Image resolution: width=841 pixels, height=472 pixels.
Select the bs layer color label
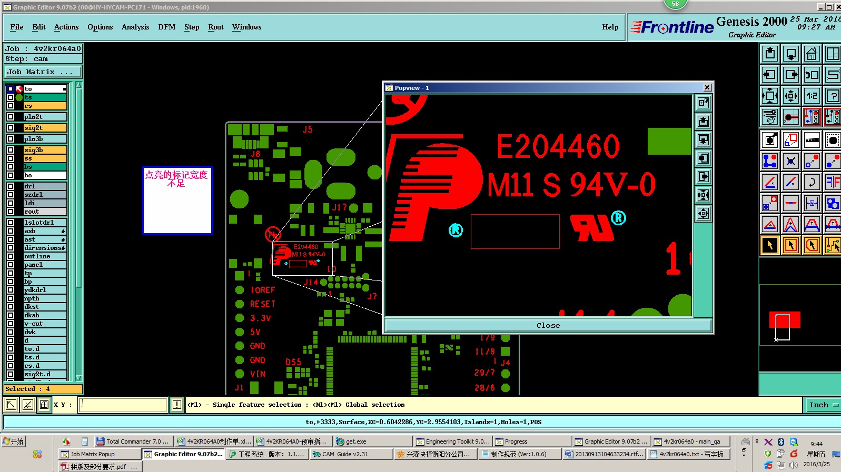(x=45, y=167)
